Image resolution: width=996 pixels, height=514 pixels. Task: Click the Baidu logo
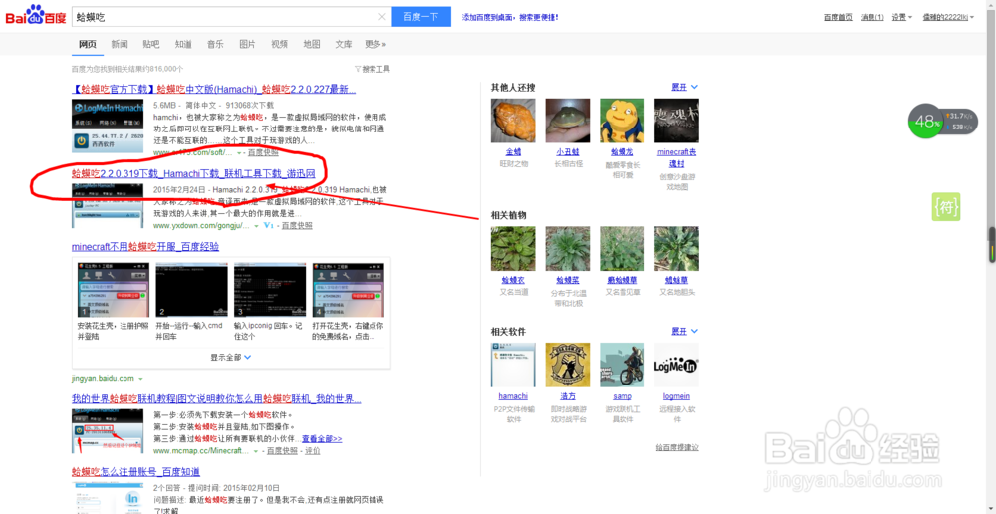[36, 16]
